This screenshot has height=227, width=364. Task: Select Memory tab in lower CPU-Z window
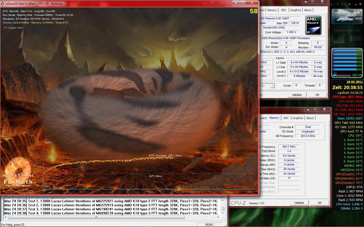[274, 118]
